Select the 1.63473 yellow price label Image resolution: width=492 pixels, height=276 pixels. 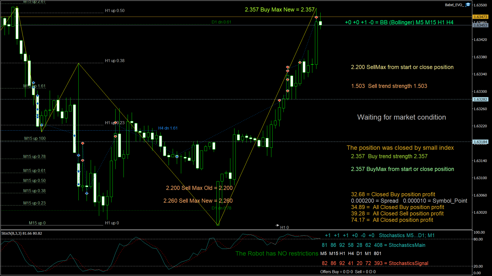[480, 17]
